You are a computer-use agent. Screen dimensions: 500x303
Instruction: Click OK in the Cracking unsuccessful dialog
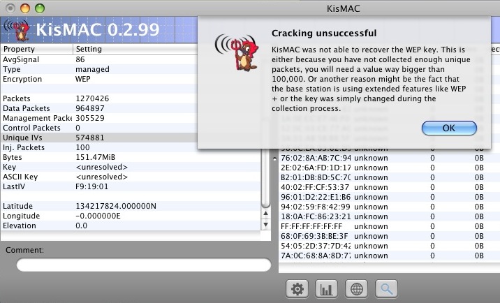click(x=449, y=128)
